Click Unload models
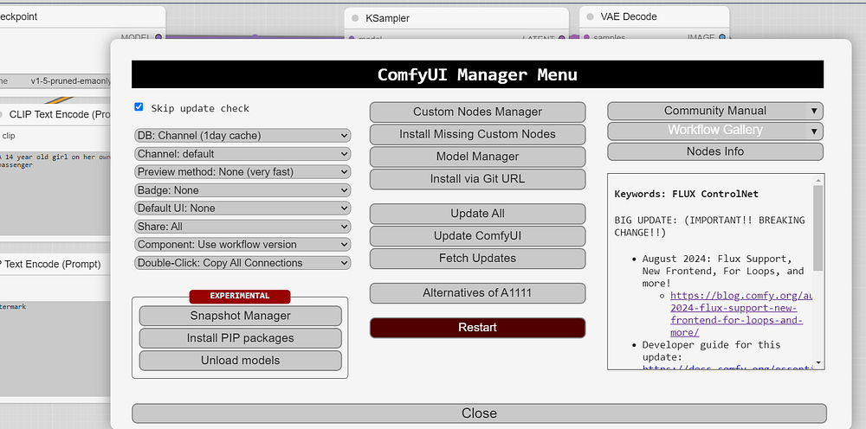Screen dimensions: 866x429 coord(240,361)
